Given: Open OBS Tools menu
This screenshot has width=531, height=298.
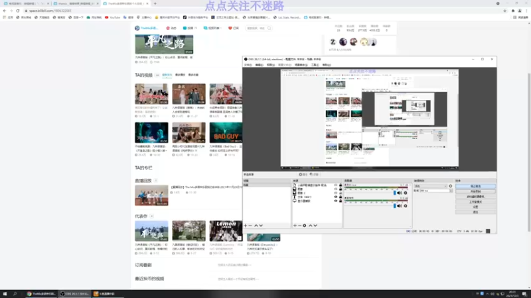Looking at the screenshot, I should [x=315, y=65].
